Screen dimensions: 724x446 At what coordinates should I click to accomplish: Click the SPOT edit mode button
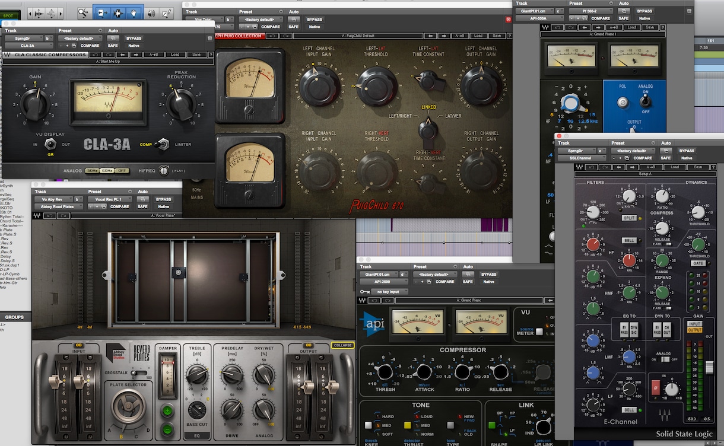(x=8, y=16)
